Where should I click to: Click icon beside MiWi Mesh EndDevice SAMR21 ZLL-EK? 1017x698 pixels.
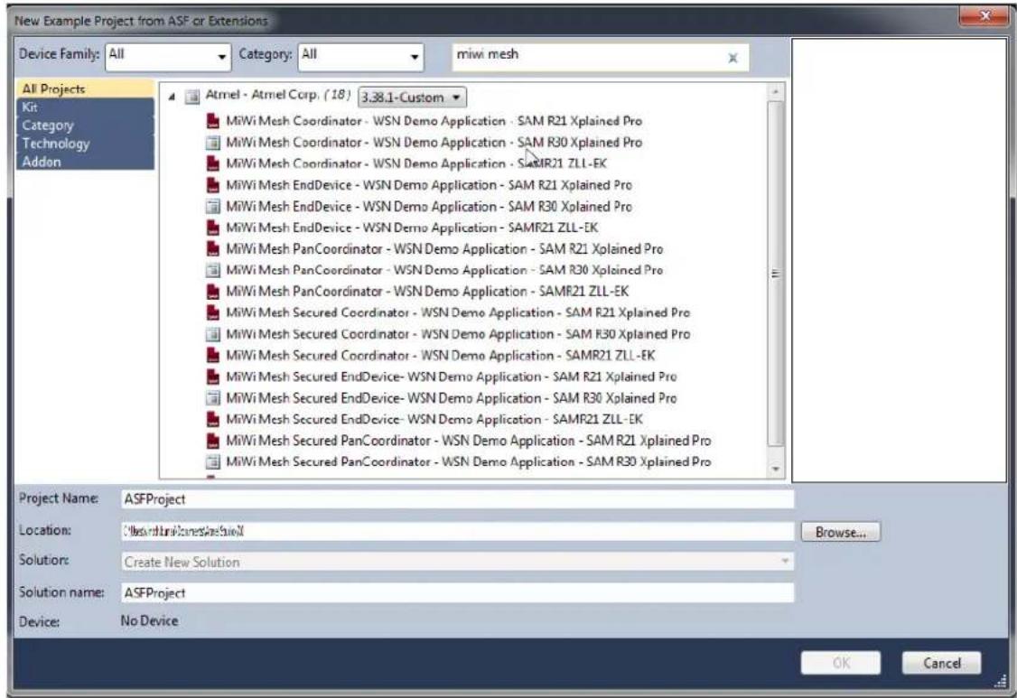(213, 228)
